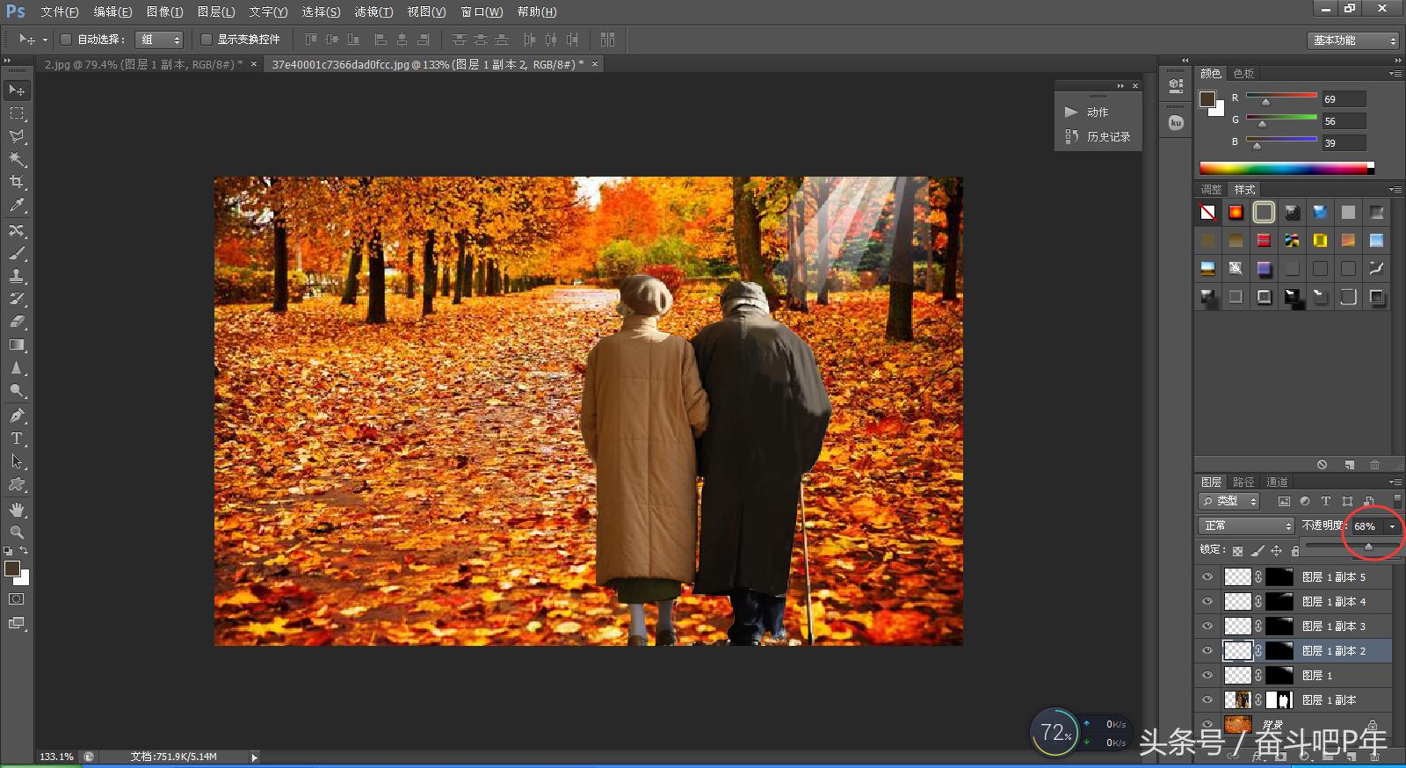Open the 动作 panel button
1406x768 pixels.
(x=1087, y=112)
